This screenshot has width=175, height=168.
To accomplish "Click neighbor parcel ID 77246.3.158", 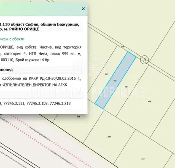I will point(37,103).
